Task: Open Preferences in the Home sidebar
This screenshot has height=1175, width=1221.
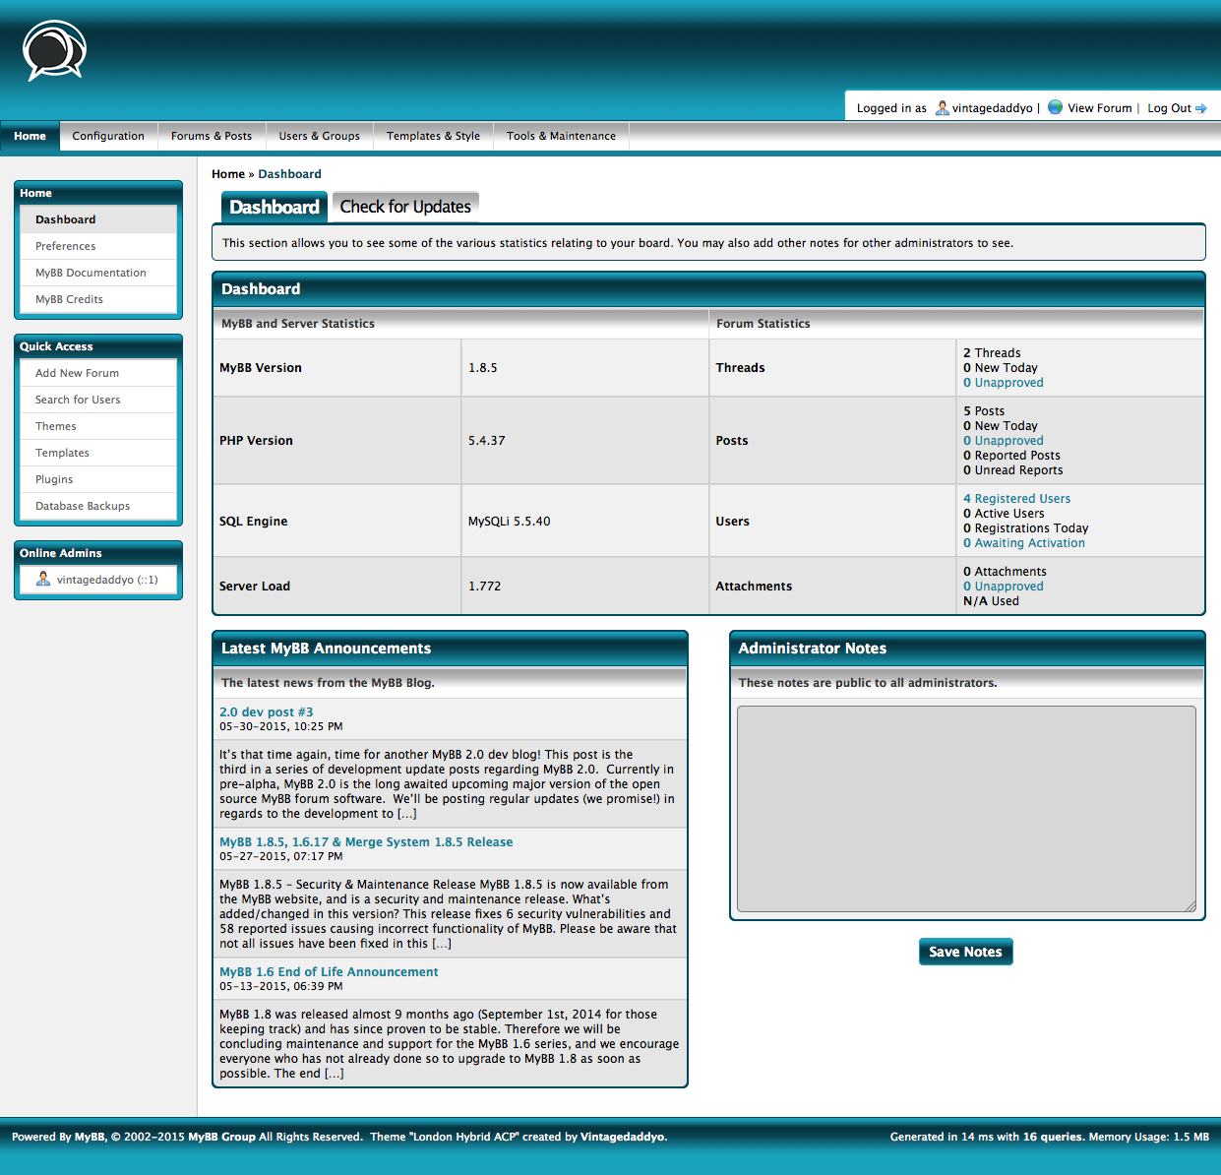Action: 66,247
